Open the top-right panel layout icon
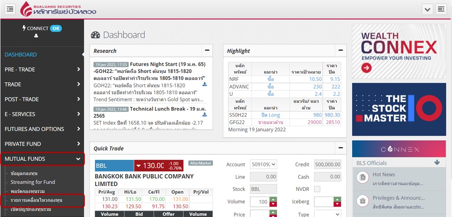 [x=441, y=9]
